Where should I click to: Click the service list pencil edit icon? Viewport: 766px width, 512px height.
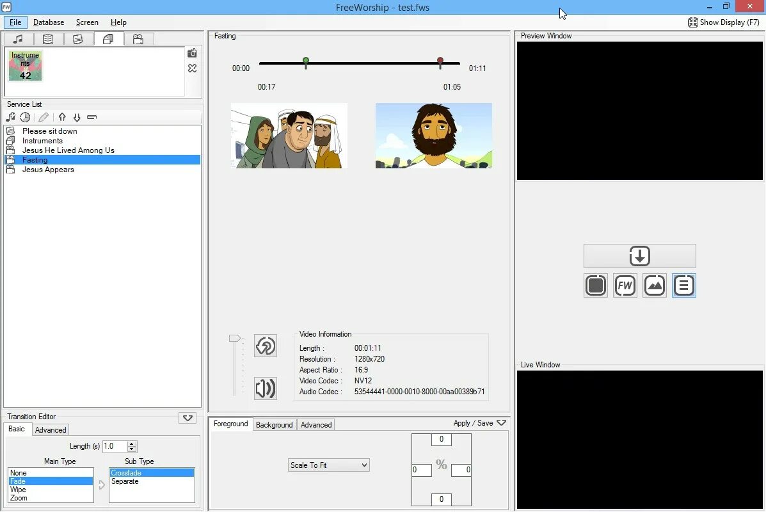(44, 117)
